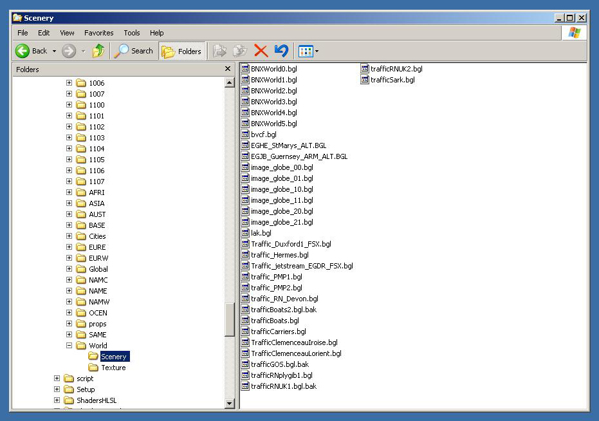The image size is (599, 421).
Task: Select traffic_RN_Devon.bgl file name
Action: pos(284,299)
